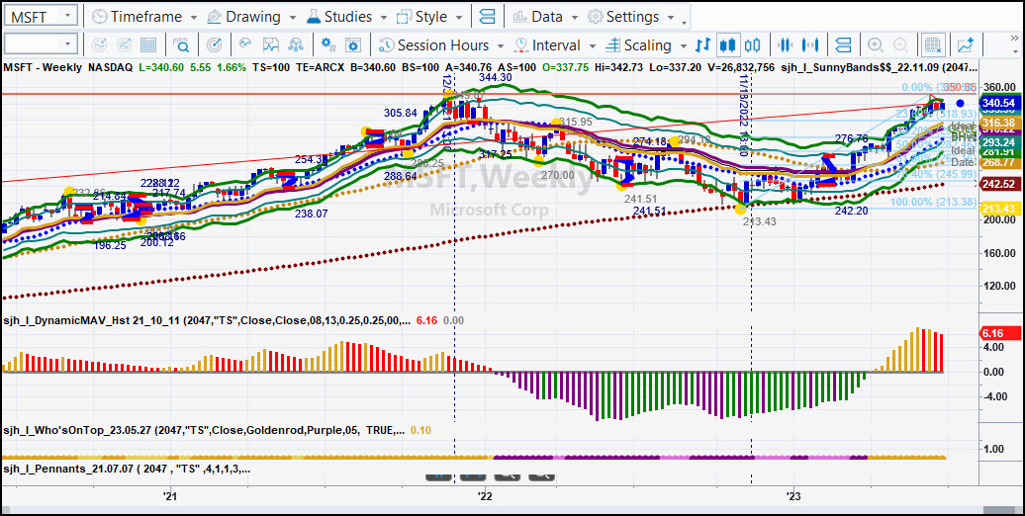Click the second greyed clock-chart icon
The width and height of the screenshot is (1025, 516).
tap(124, 45)
